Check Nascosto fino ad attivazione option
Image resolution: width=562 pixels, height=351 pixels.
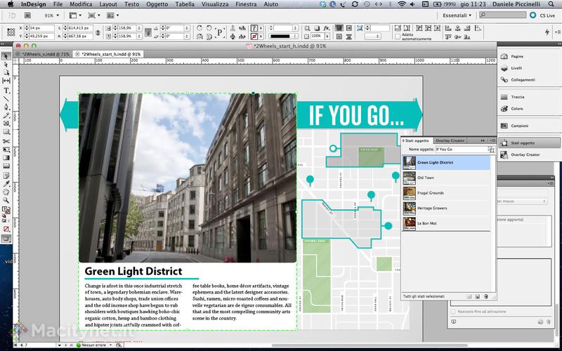[453, 311]
